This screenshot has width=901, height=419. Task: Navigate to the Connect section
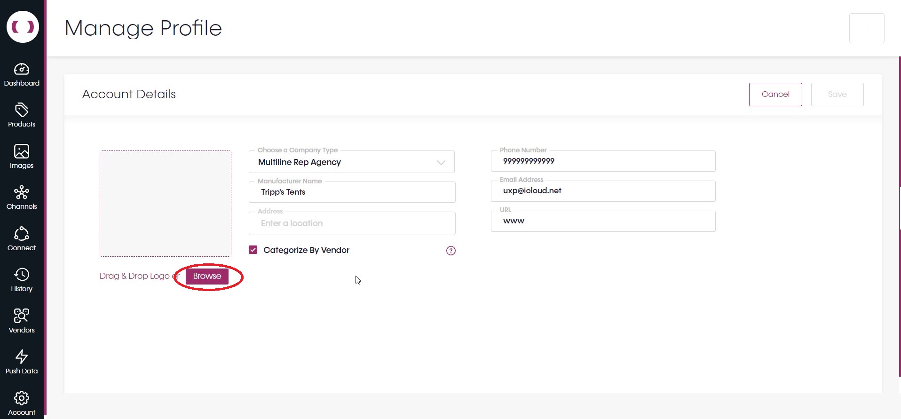point(22,239)
